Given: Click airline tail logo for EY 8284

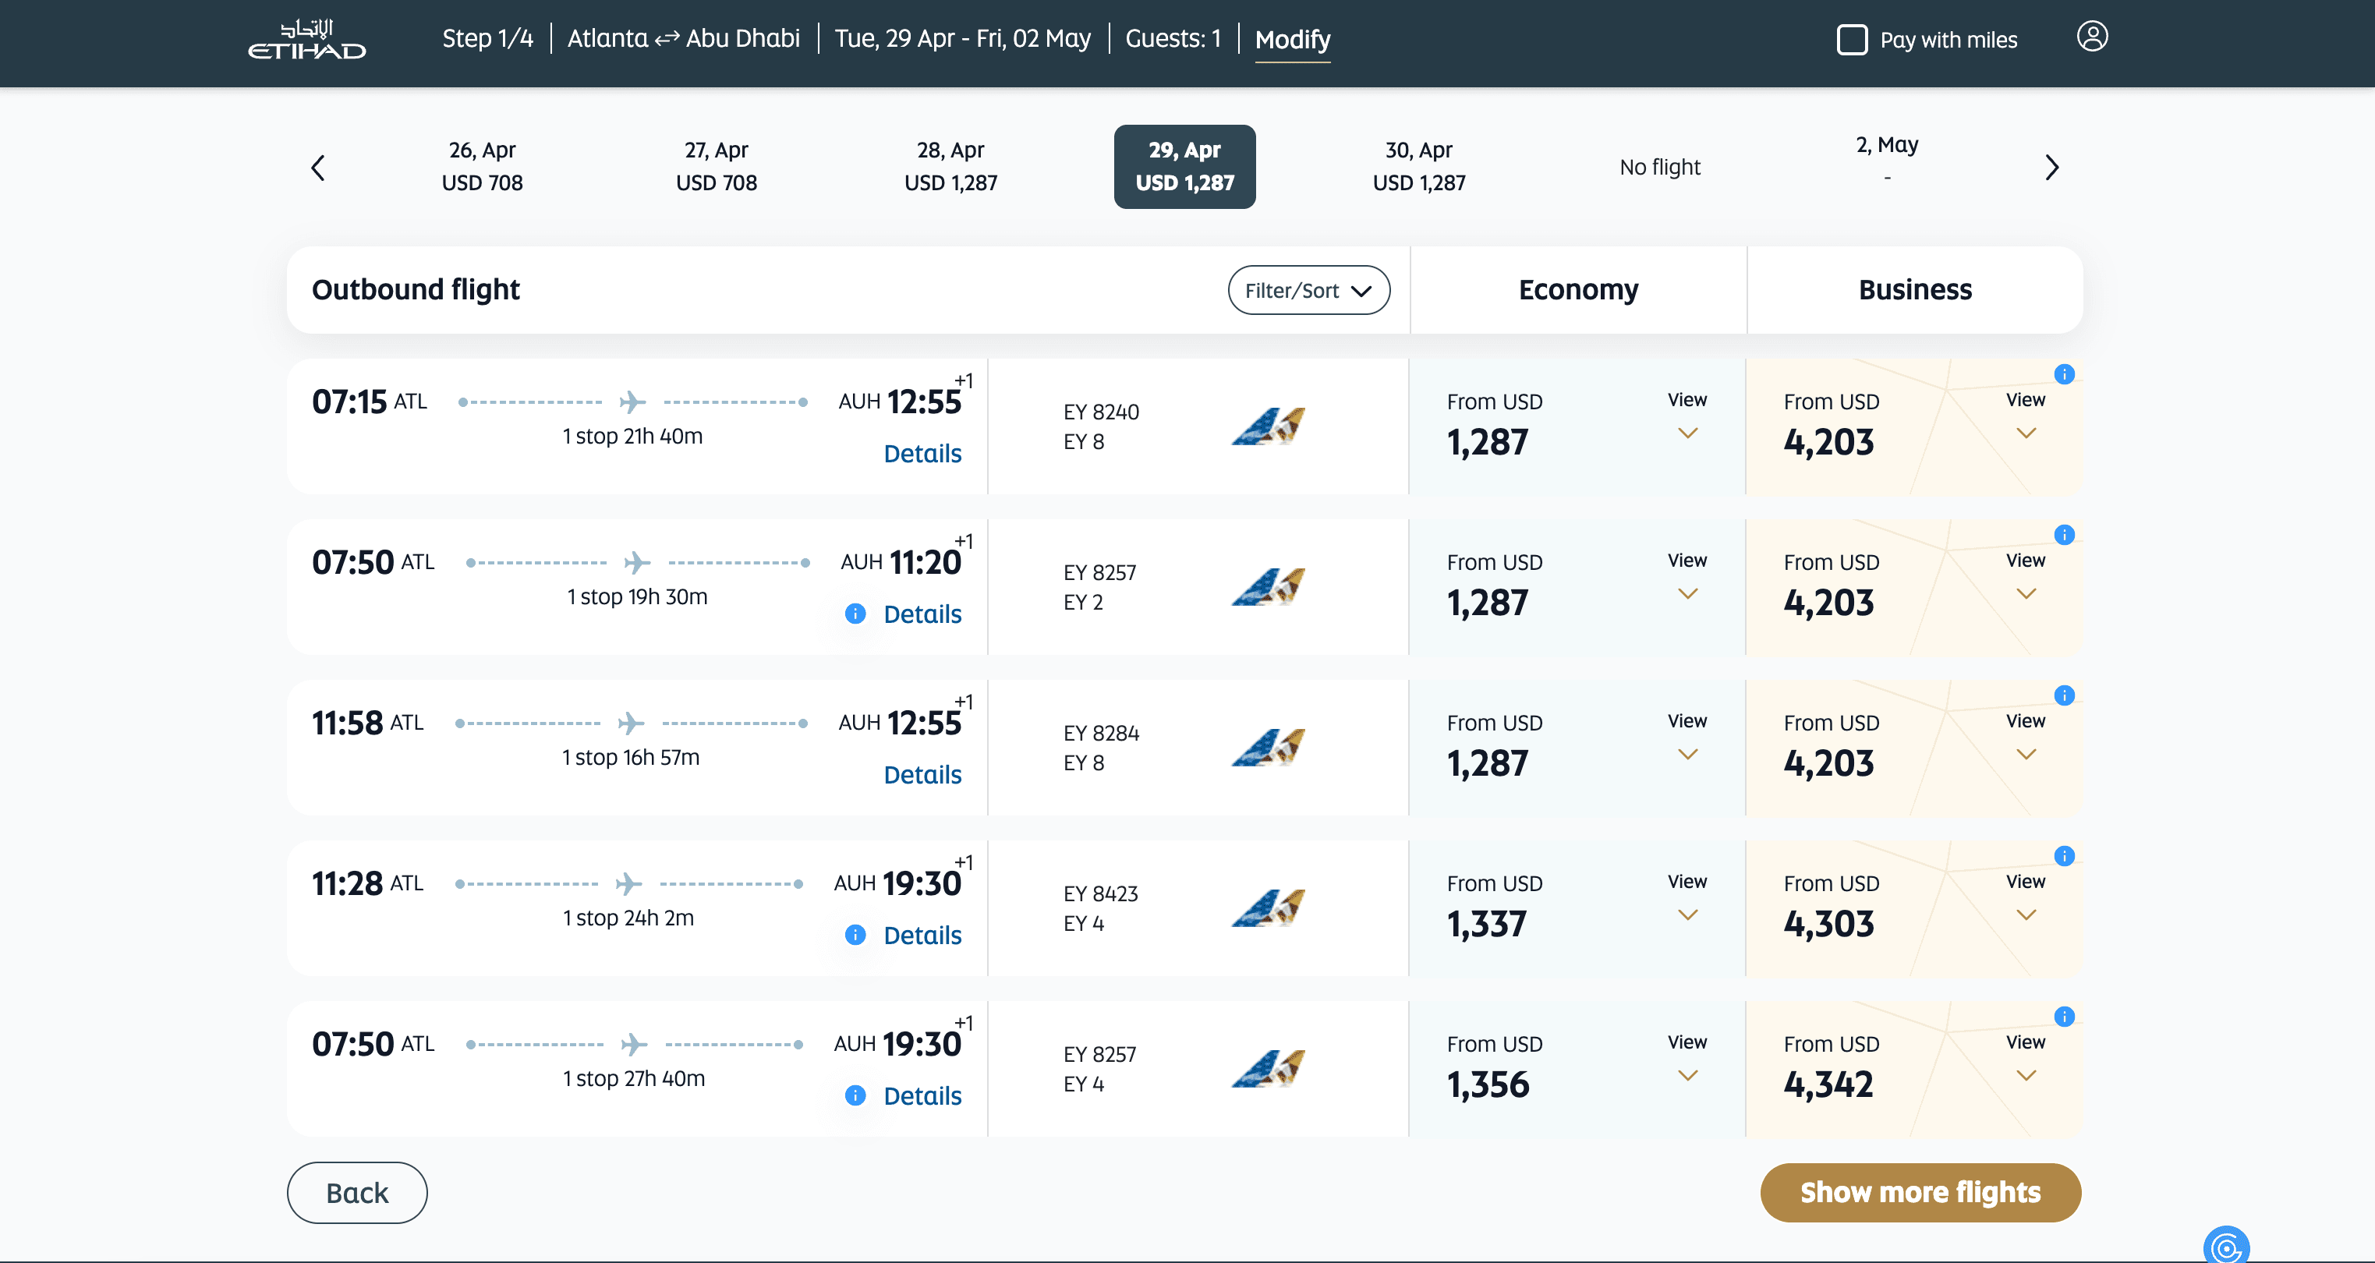Looking at the screenshot, I should pos(1269,748).
